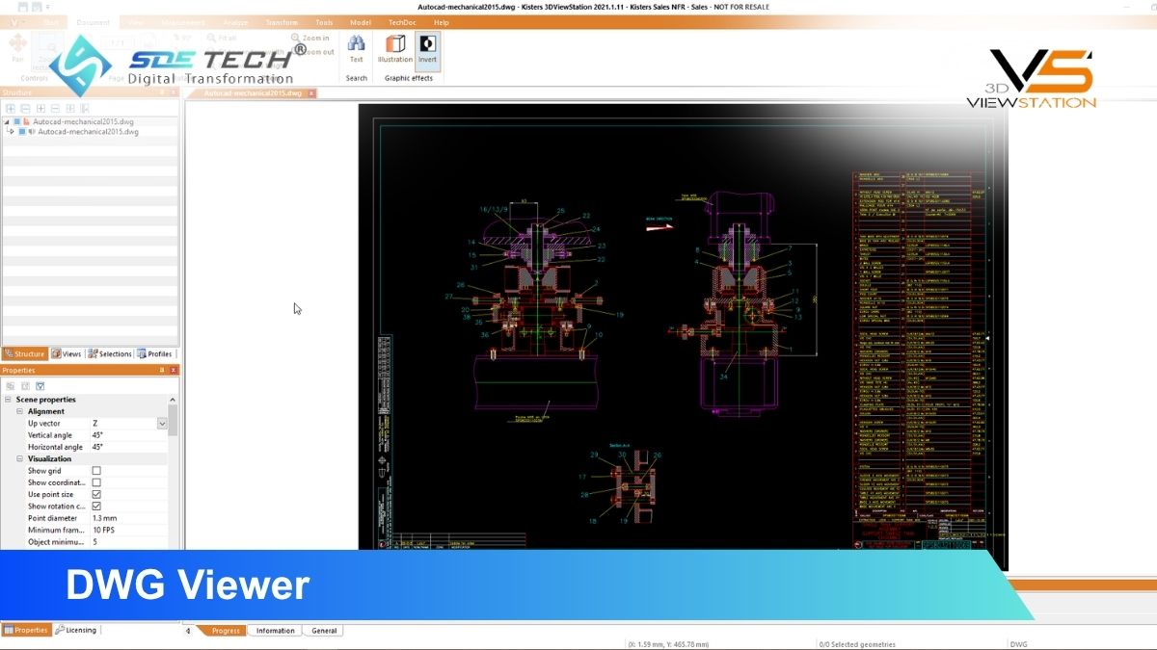Switch to the Structure panel tab
1157x650 pixels.
[x=24, y=353]
